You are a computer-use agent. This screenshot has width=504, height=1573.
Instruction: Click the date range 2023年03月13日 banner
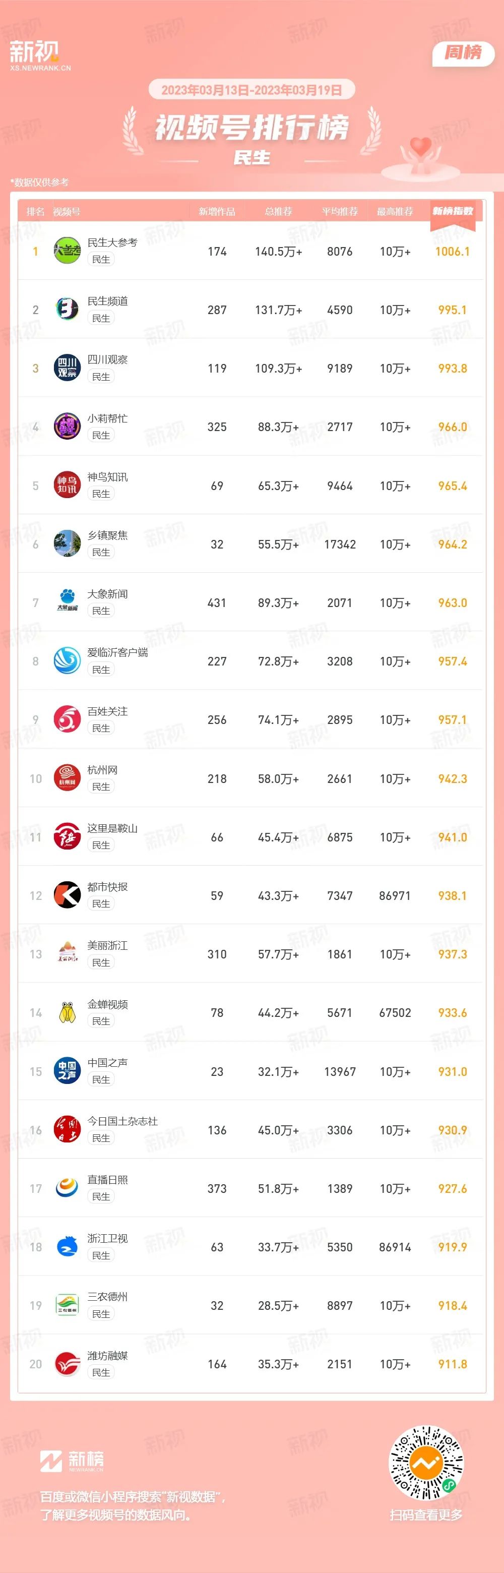tap(251, 90)
